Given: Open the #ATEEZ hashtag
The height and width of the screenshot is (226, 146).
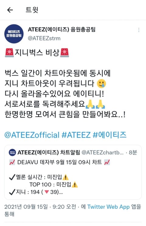Looking at the screenshot, I should click(x=76, y=135).
